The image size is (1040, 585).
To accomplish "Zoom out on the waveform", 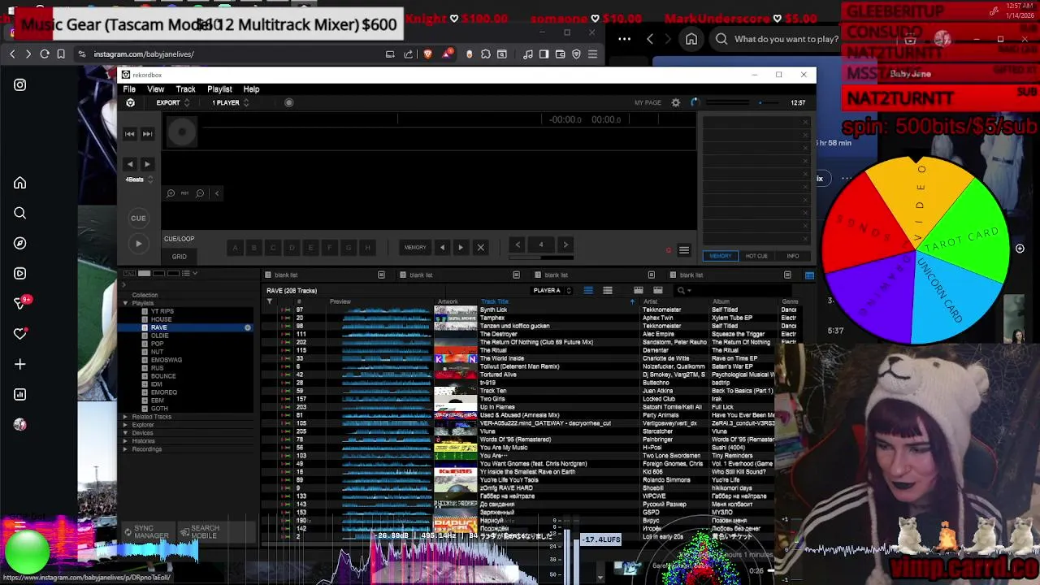I will click(x=200, y=193).
